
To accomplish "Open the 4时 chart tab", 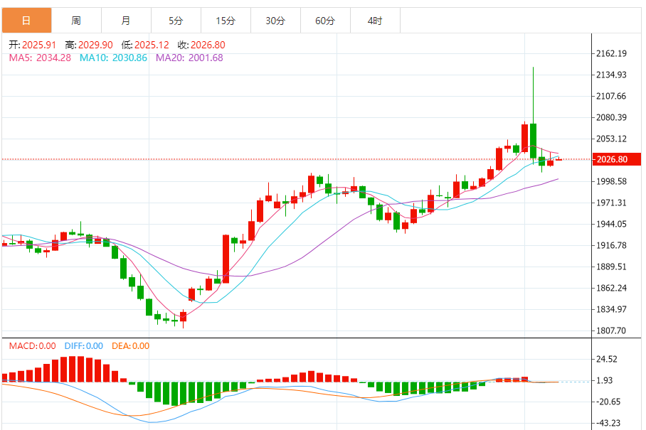I will pos(376,20).
